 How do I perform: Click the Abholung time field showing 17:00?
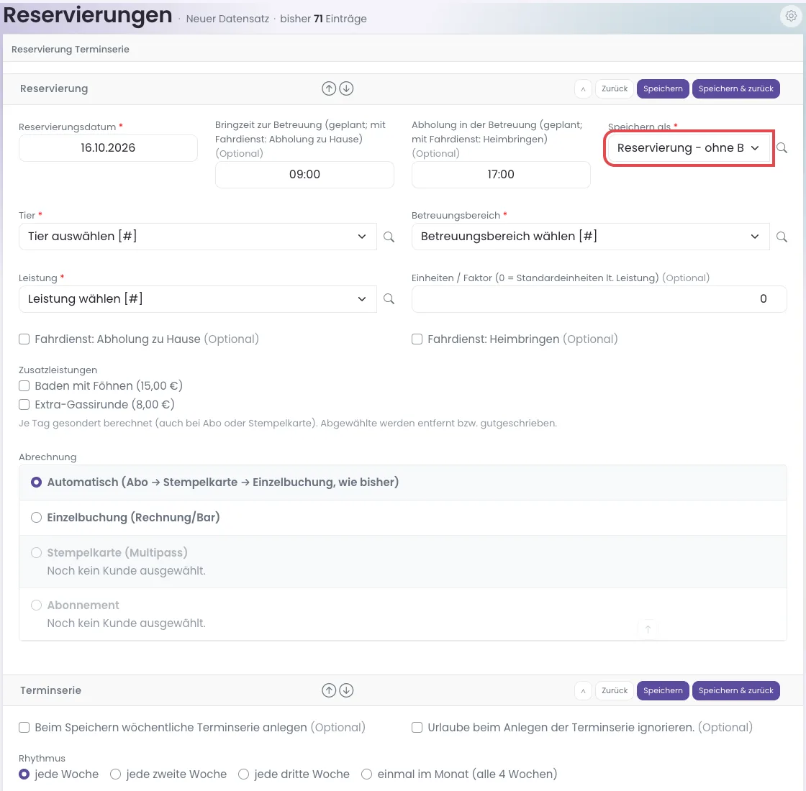coord(501,175)
